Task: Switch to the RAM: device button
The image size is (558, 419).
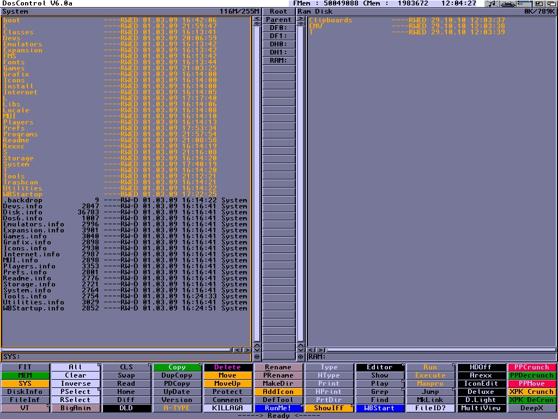Action: coord(278,61)
